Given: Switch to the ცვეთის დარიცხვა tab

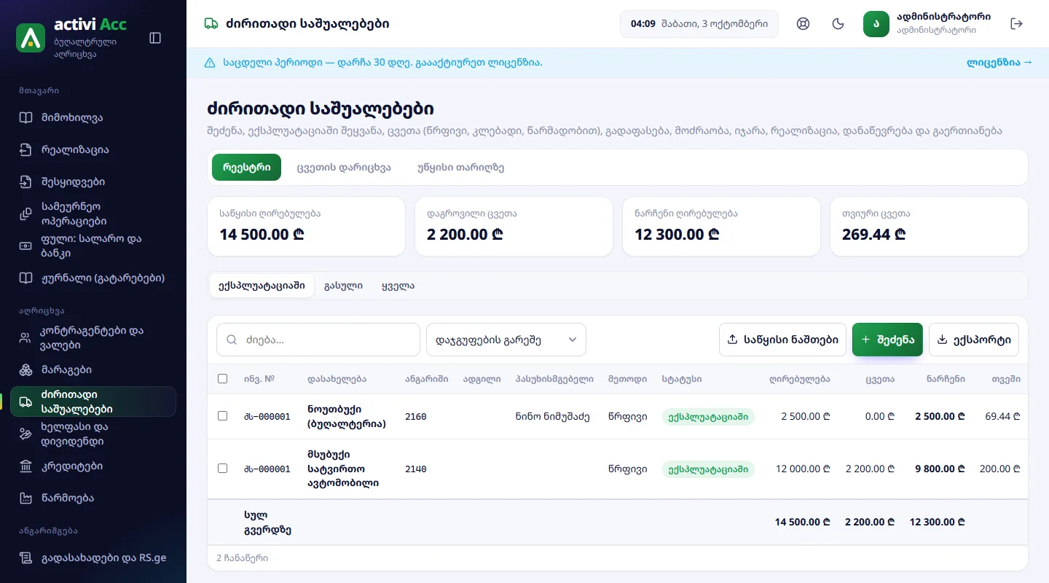Looking at the screenshot, I should click(344, 167).
